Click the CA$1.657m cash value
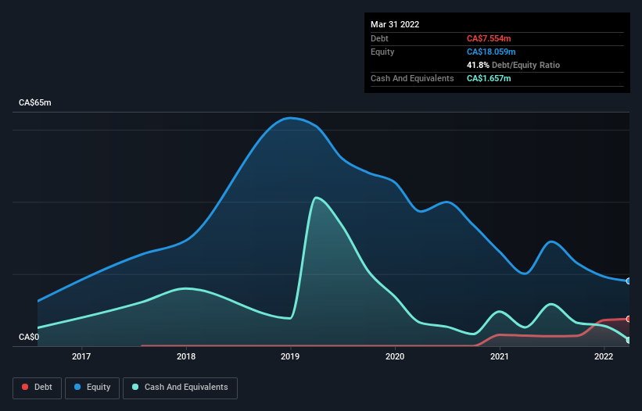 pyautogui.click(x=489, y=78)
